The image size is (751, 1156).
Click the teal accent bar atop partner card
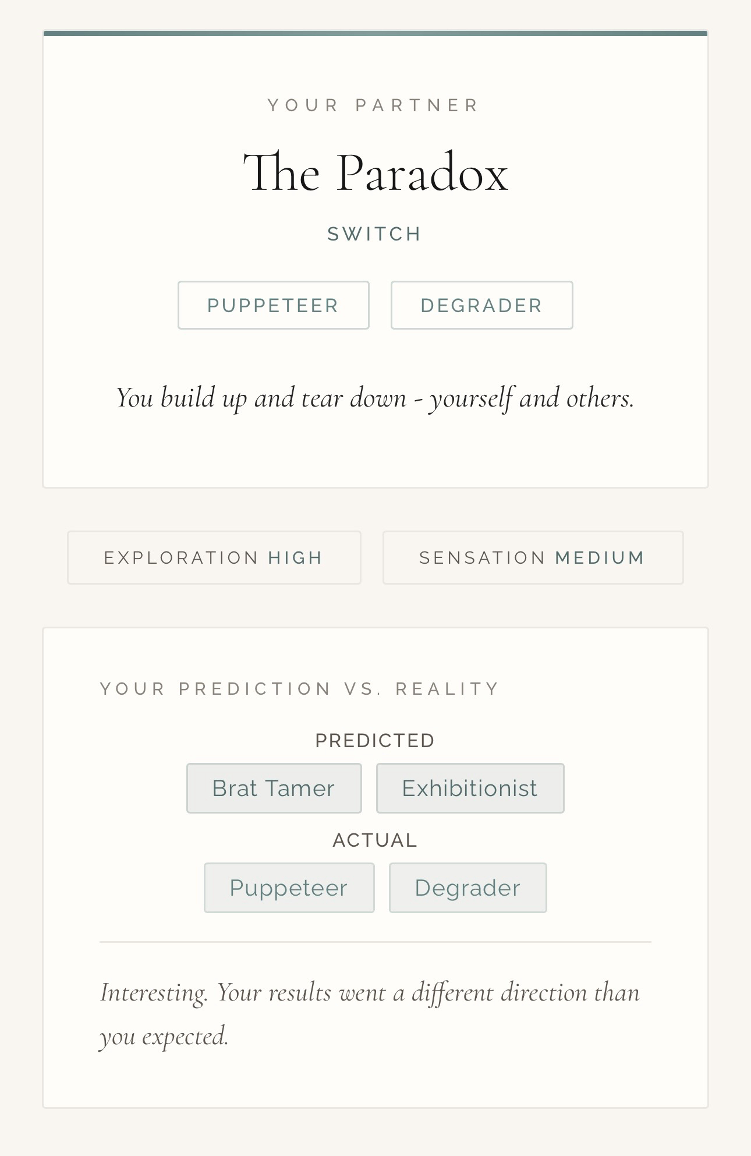pos(375,33)
